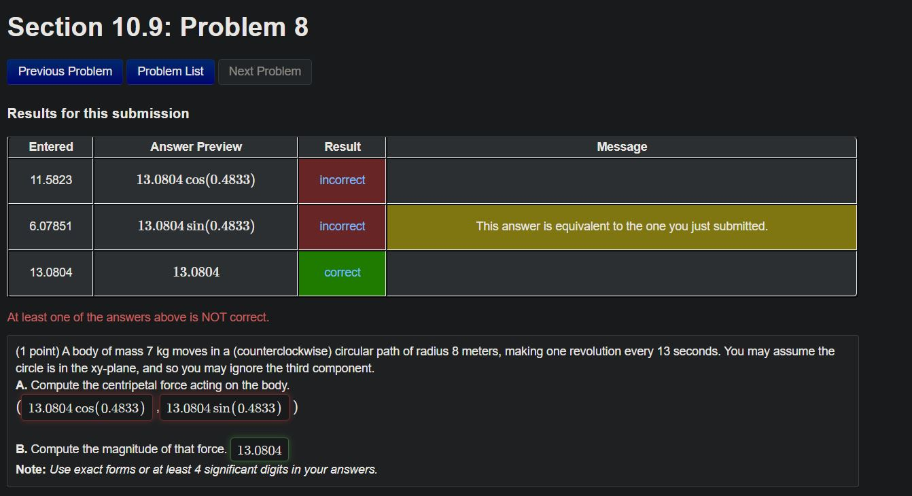Click the 'Result' column header

[x=343, y=147]
